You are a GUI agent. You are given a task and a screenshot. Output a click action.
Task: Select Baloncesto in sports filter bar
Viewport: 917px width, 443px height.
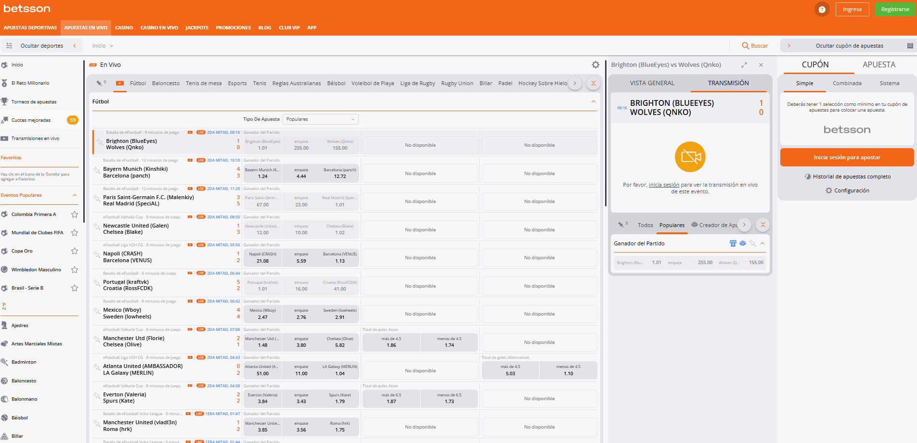pyautogui.click(x=166, y=83)
